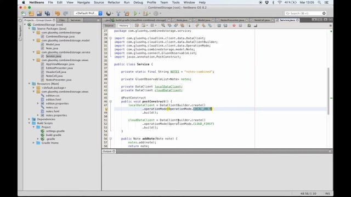Open the Source menu
The height and width of the screenshot is (197, 351).
[x=99, y=2]
